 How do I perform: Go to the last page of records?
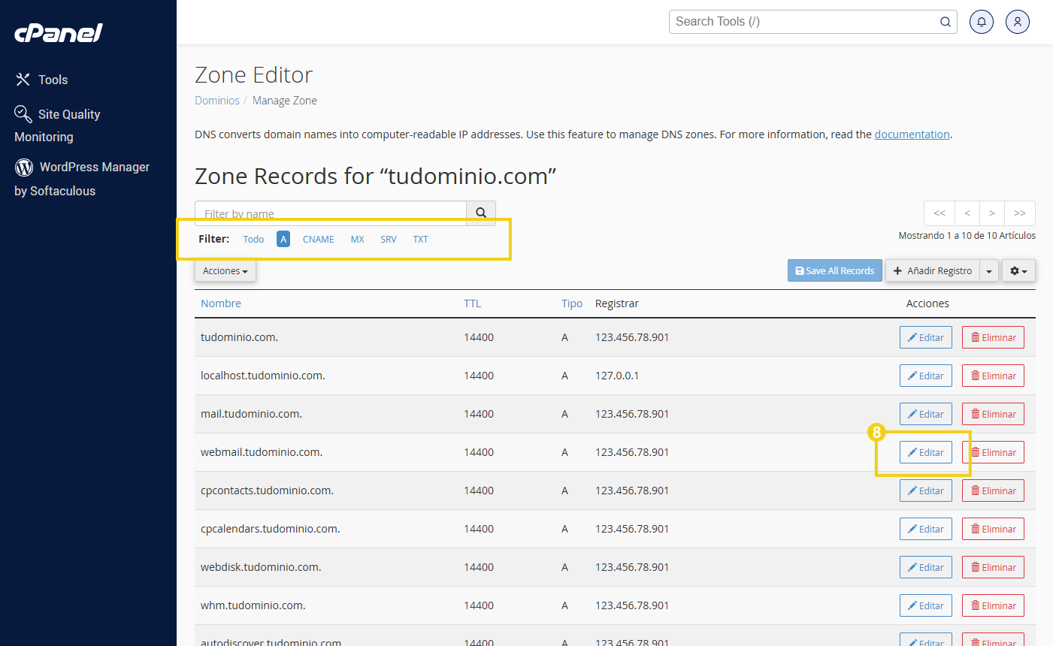(1020, 213)
